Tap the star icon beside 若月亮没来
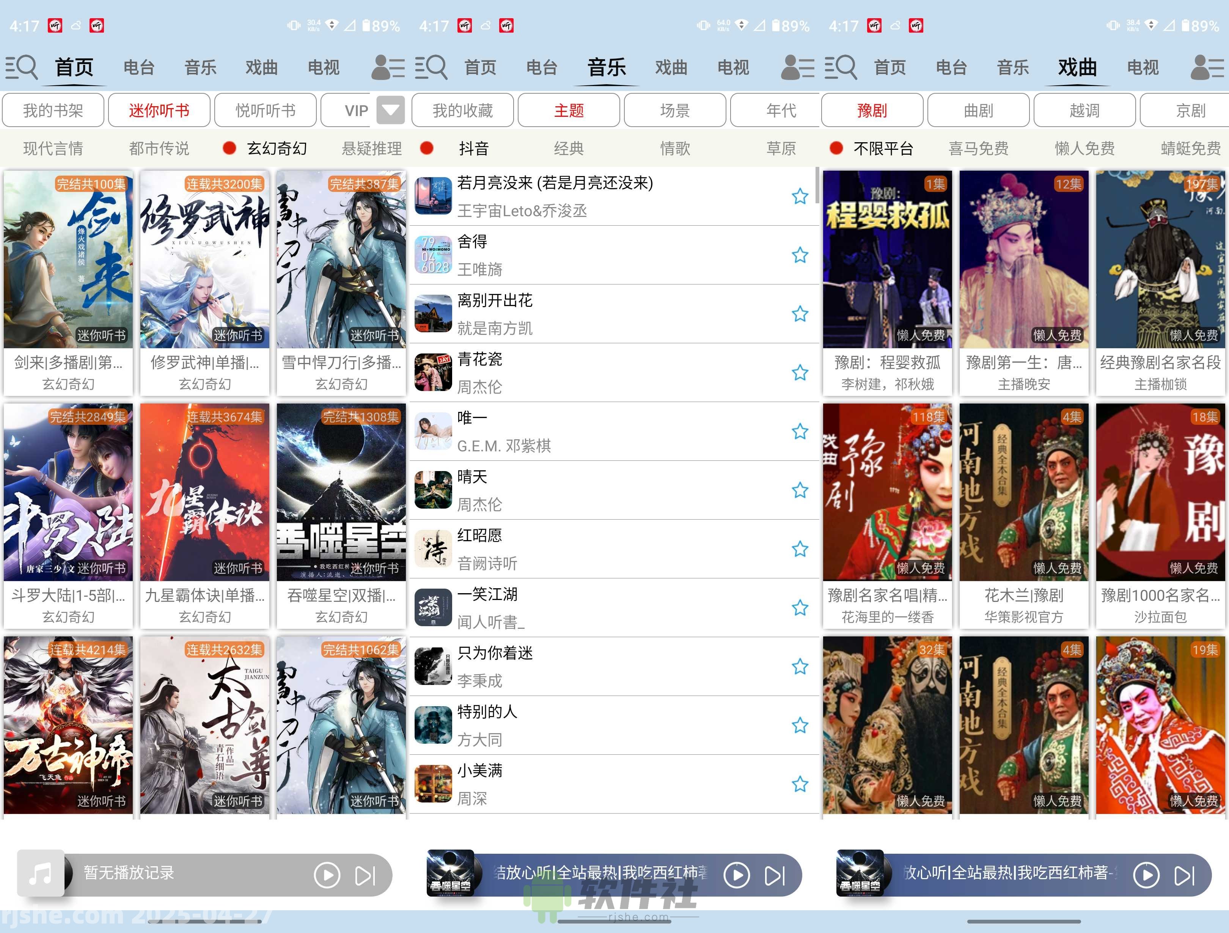1229x933 pixels. [x=800, y=196]
